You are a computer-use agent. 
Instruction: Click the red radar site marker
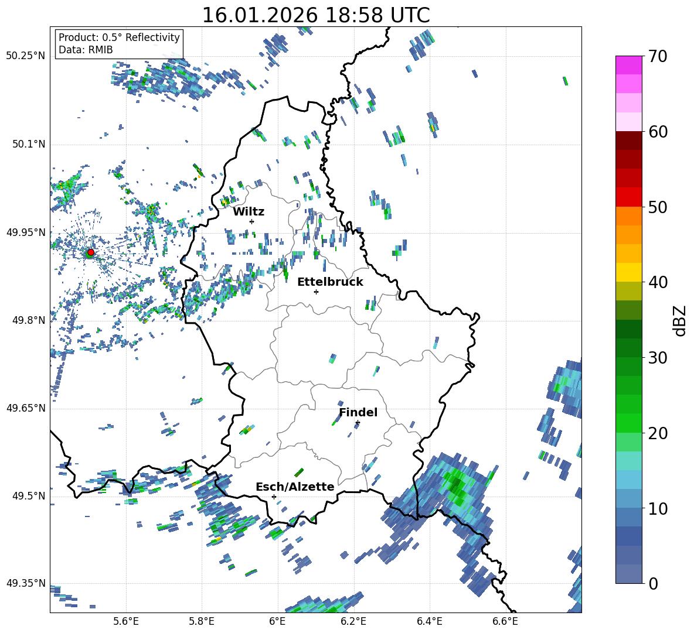click(x=91, y=252)
